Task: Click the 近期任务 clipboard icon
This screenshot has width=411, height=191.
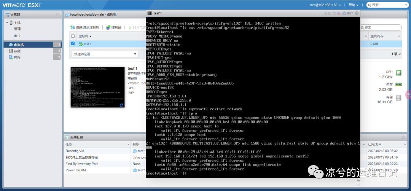Action: 67,137
